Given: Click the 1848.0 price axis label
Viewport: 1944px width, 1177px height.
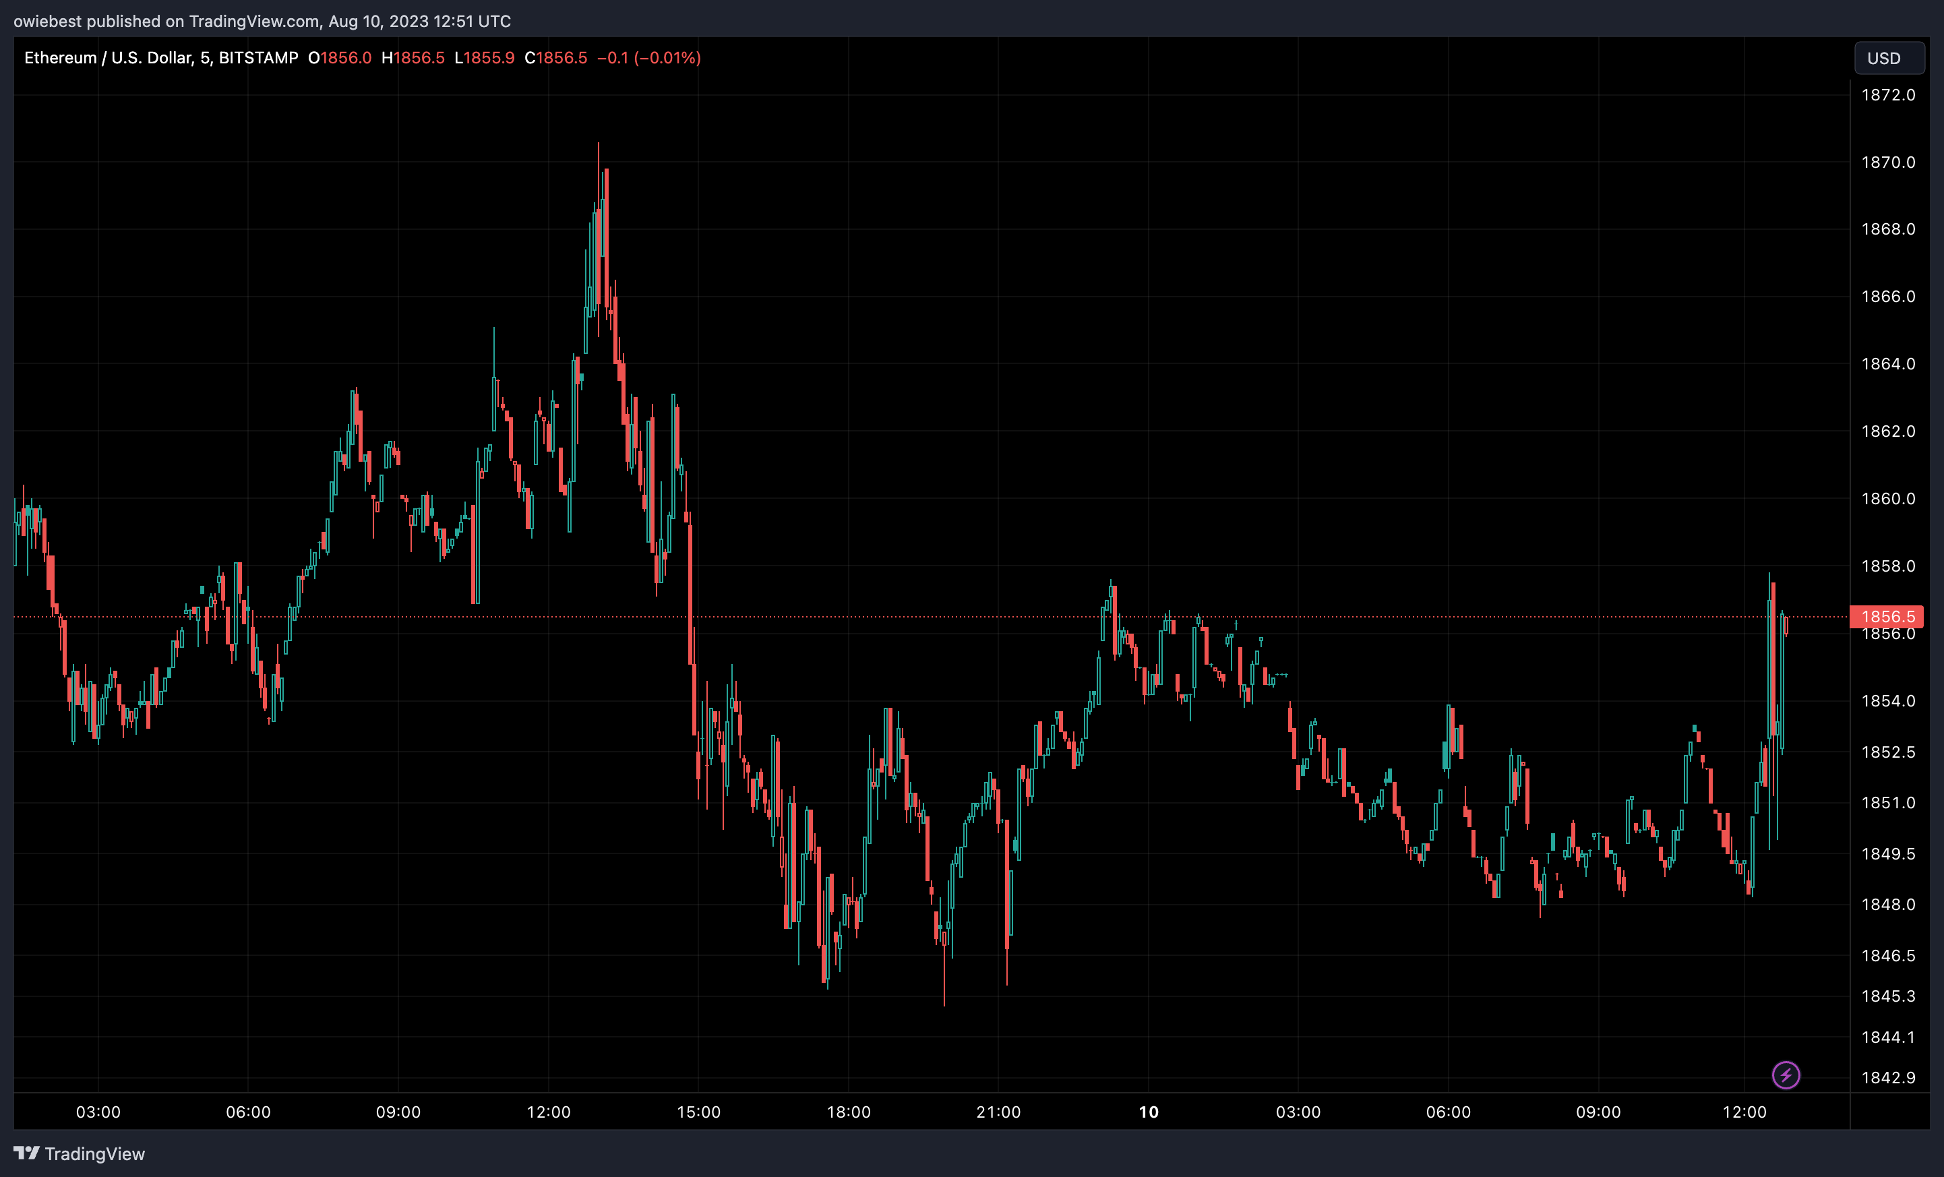Looking at the screenshot, I should click(1888, 904).
